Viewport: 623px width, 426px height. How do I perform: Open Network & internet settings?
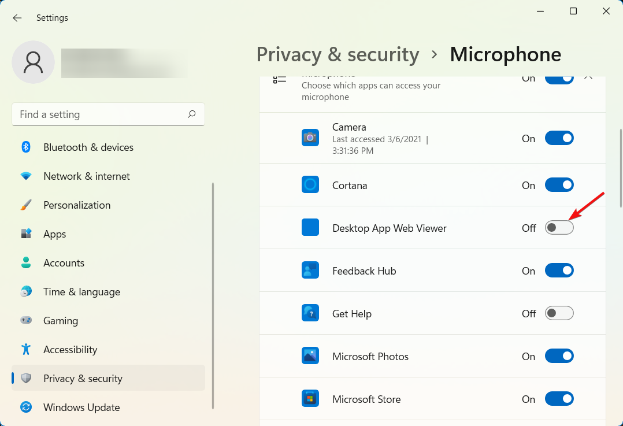[x=109, y=176]
